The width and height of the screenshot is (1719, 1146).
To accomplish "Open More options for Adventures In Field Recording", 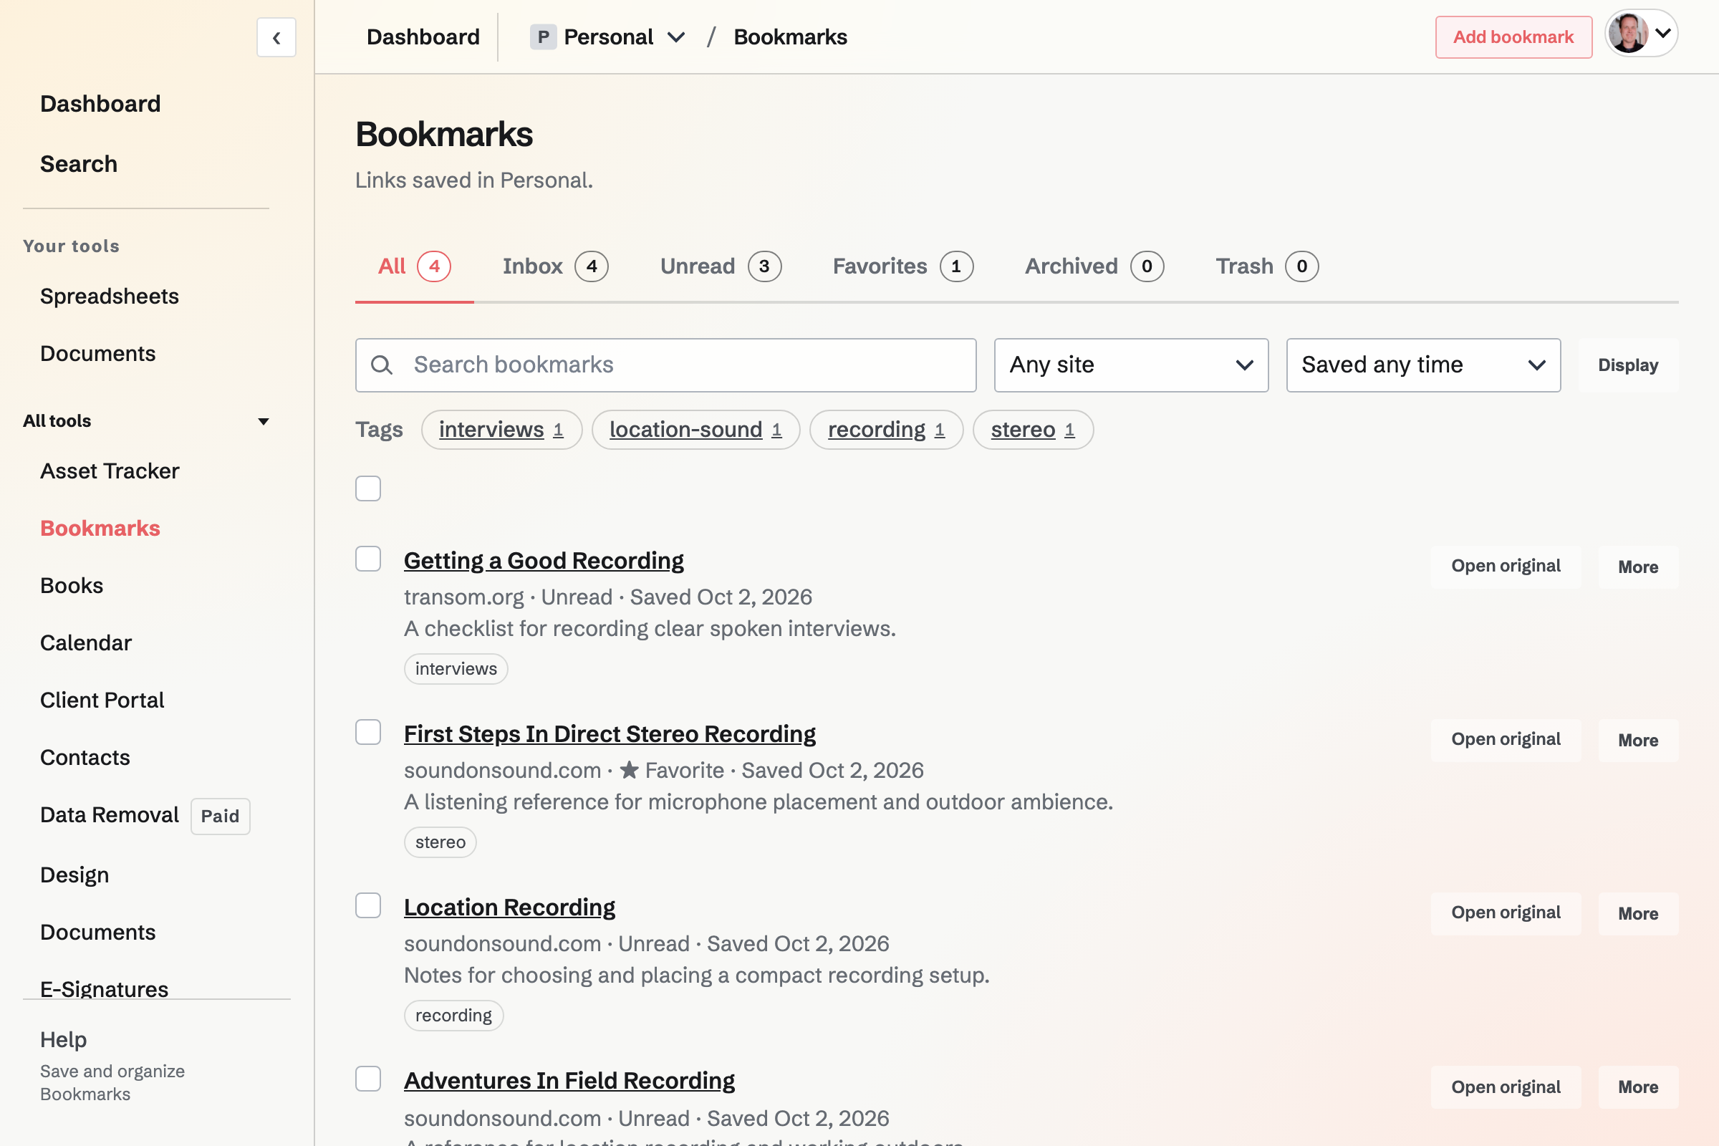I will pyautogui.click(x=1638, y=1087).
